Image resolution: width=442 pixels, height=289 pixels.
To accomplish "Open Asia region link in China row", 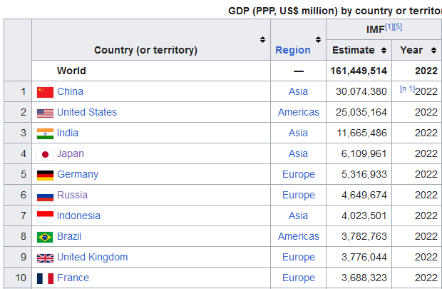I will pyautogui.click(x=298, y=91).
